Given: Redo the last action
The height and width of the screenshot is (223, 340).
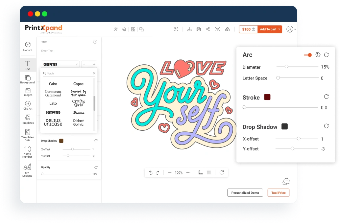Looking at the screenshot, I should pyautogui.click(x=158, y=172).
